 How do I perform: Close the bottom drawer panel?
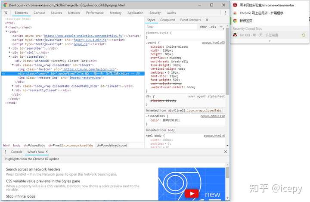coord(225,152)
